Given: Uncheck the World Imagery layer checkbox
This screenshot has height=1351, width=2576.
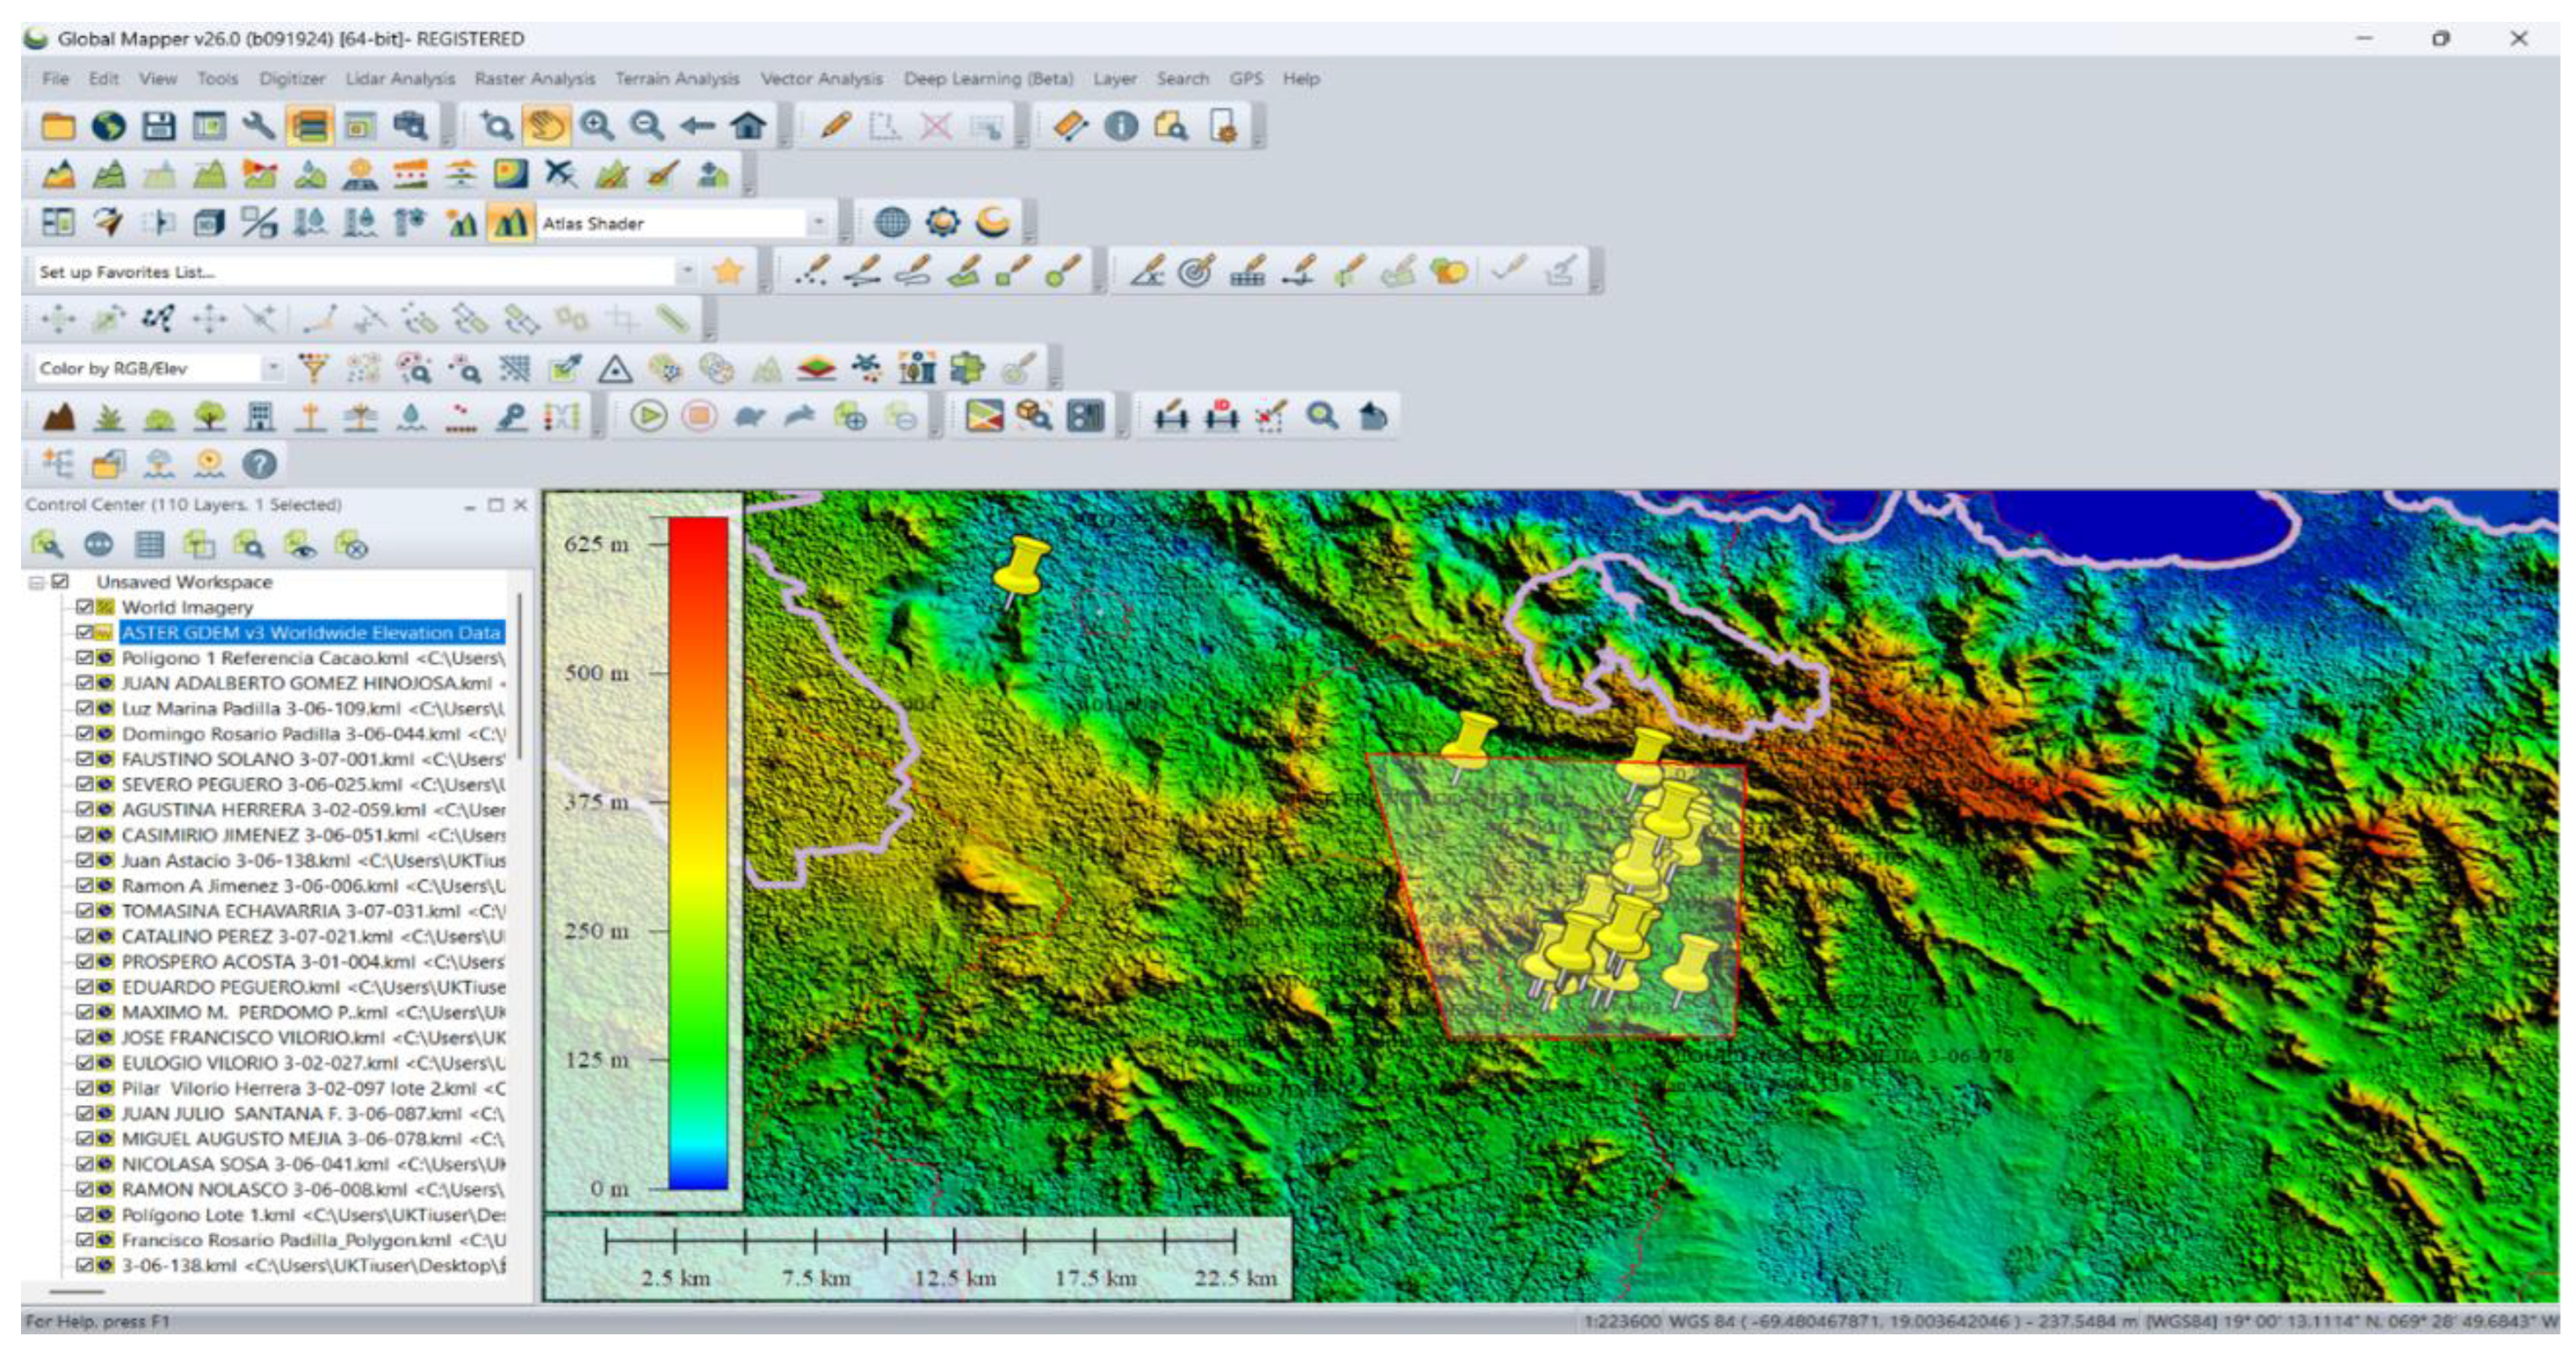Looking at the screenshot, I should click(x=85, y=607).
